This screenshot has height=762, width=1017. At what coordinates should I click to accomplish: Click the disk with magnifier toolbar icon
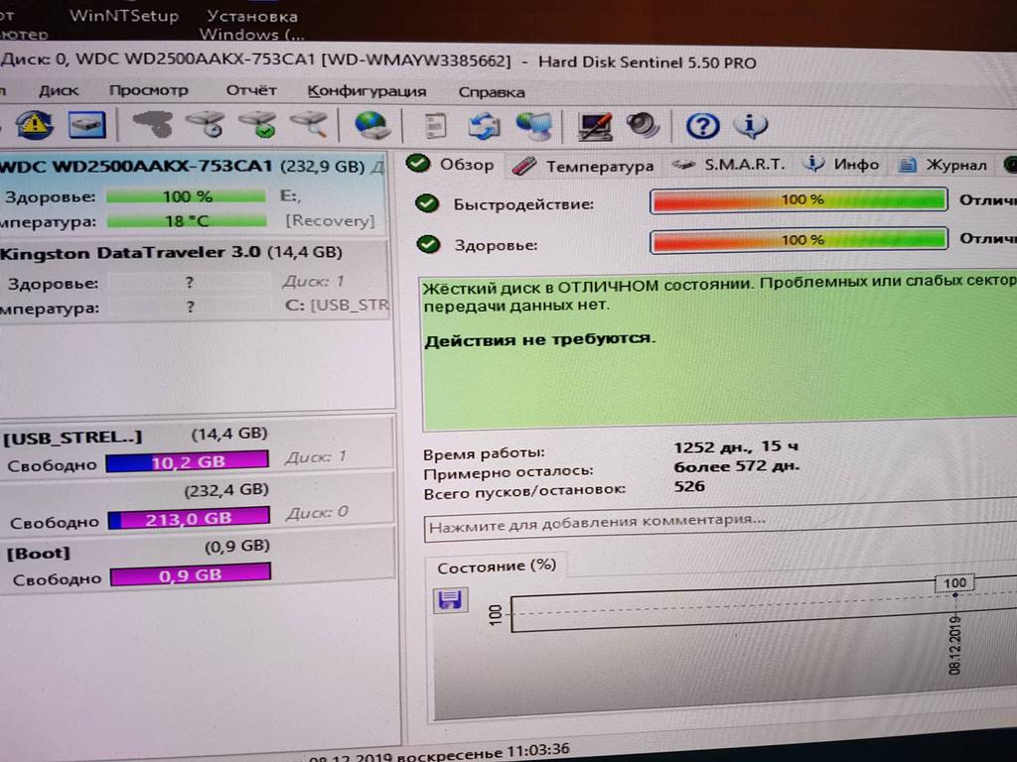click(x=310, y=124)
